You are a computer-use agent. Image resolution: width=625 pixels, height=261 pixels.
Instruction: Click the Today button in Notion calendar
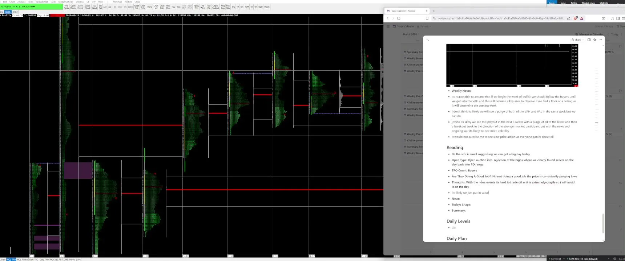point(615,34)
